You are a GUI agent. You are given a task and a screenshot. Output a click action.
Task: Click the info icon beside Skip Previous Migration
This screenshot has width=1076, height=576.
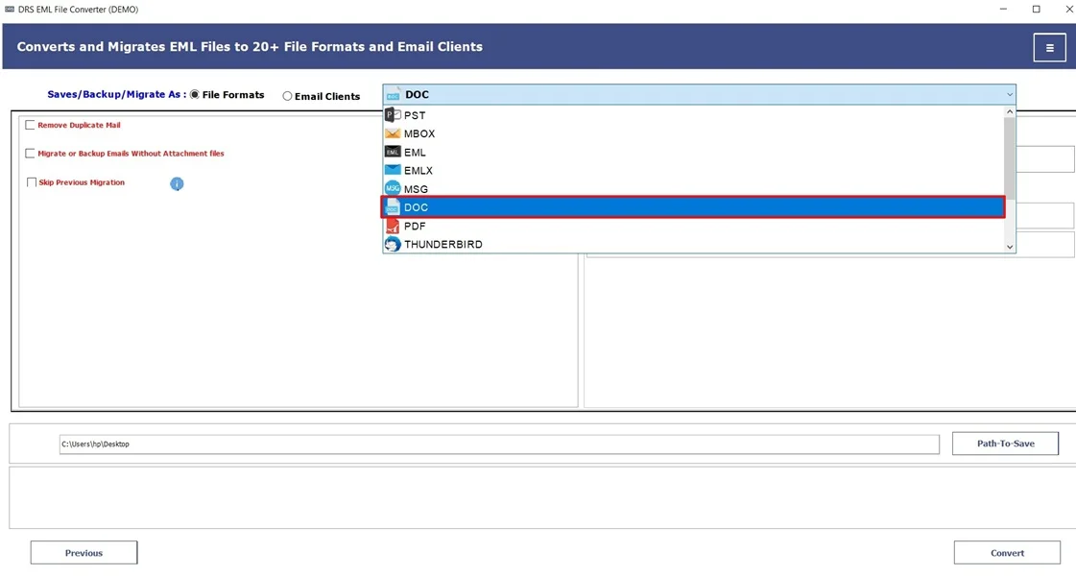pyautogui.click(x=177, y=183)
